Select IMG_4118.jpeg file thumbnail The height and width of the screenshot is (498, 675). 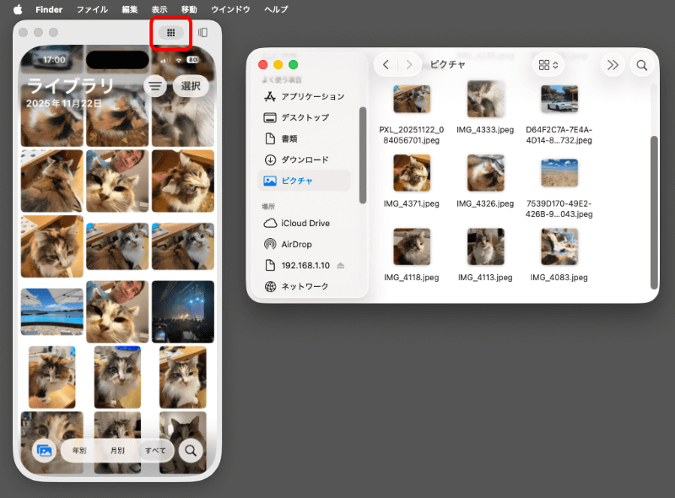pyautogui.click(x=412, y=246)
